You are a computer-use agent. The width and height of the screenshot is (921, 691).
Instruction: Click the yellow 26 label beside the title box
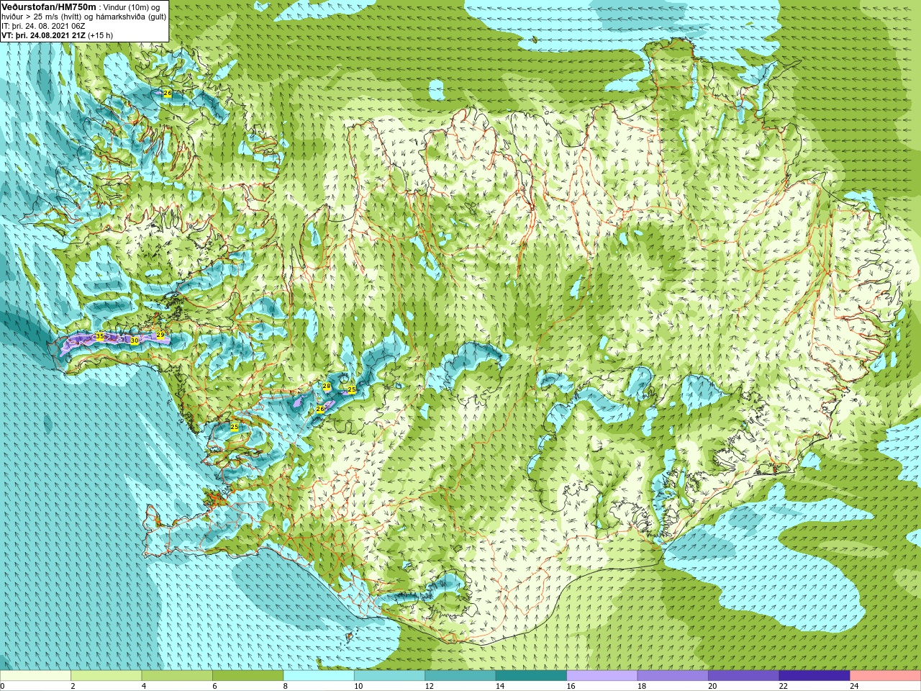coord(167,94)
